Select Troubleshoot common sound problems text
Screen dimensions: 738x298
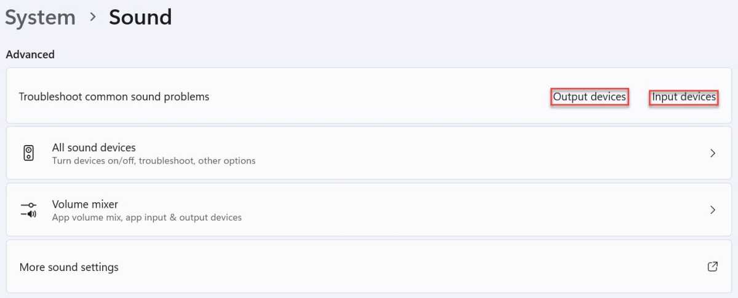(x=114, y=96)
